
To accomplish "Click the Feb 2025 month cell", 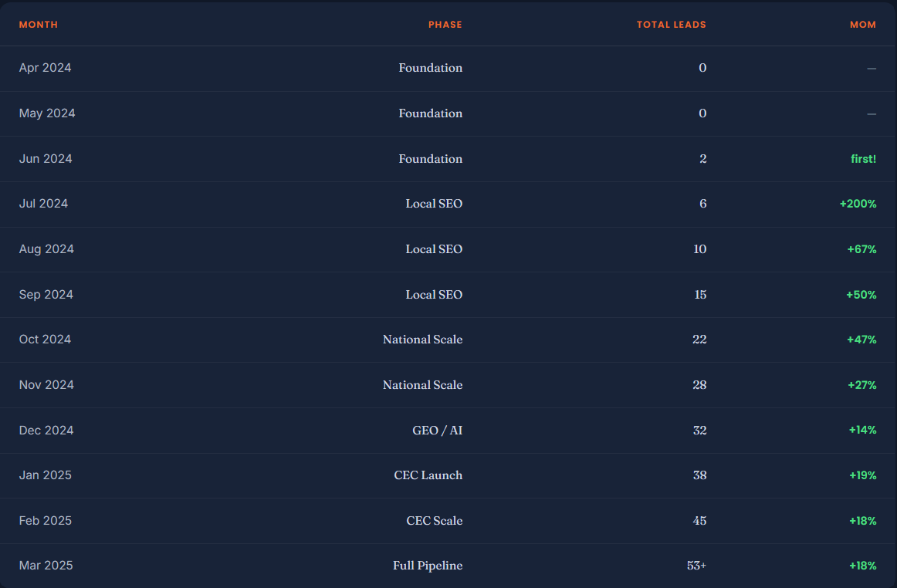I will (x=46, y=521).
